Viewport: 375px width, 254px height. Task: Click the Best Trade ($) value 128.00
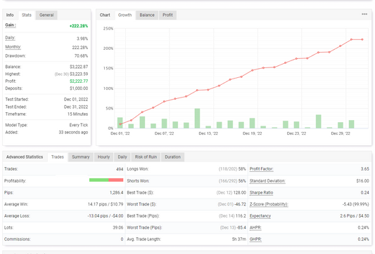coord(240,192)
